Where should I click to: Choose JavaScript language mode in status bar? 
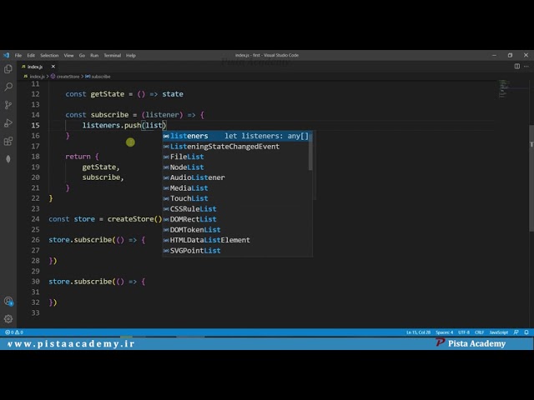[499, 332]
